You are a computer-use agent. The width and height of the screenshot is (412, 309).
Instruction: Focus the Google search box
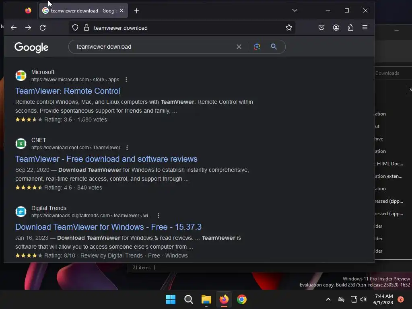coord(155,47)
